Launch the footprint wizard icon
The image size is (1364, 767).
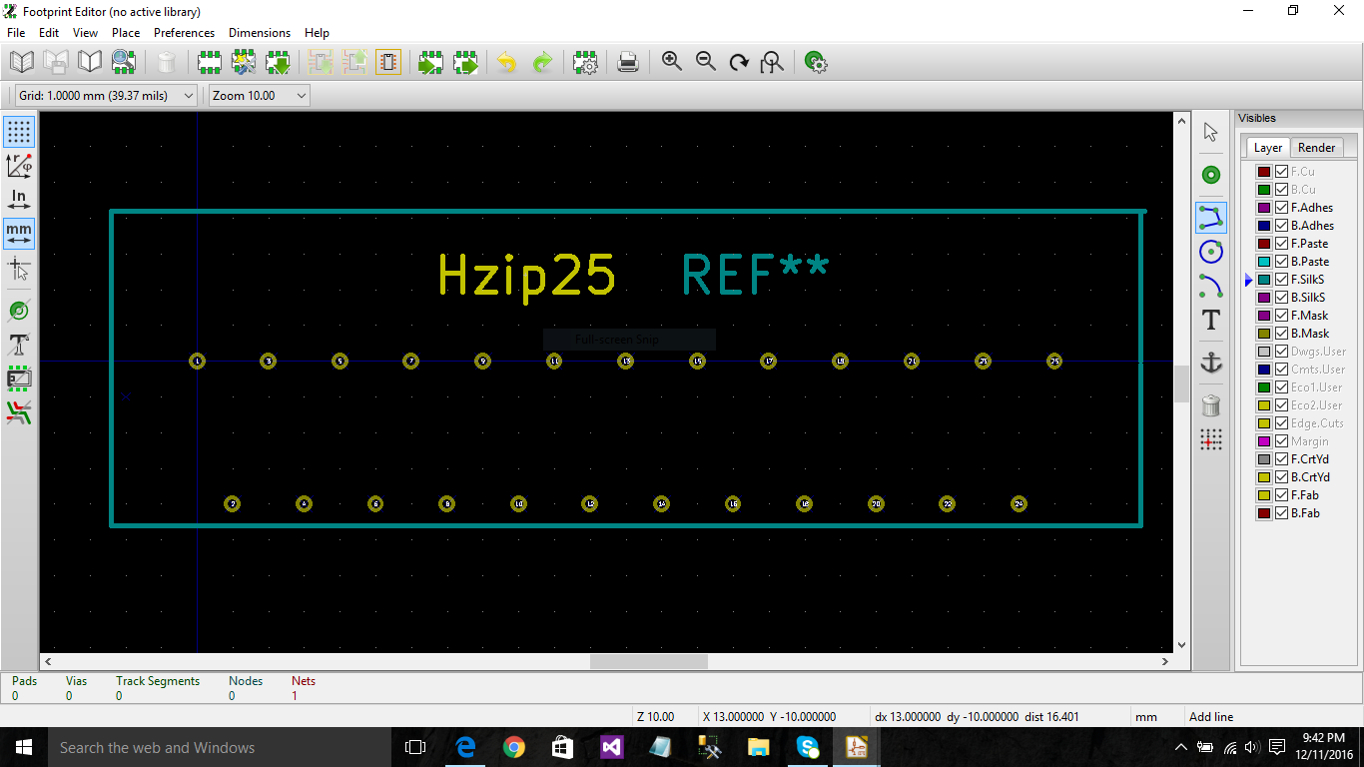click(x=244, y=63)
